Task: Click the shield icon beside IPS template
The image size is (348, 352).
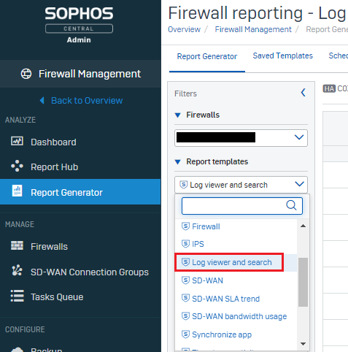Action: point(185,244)
